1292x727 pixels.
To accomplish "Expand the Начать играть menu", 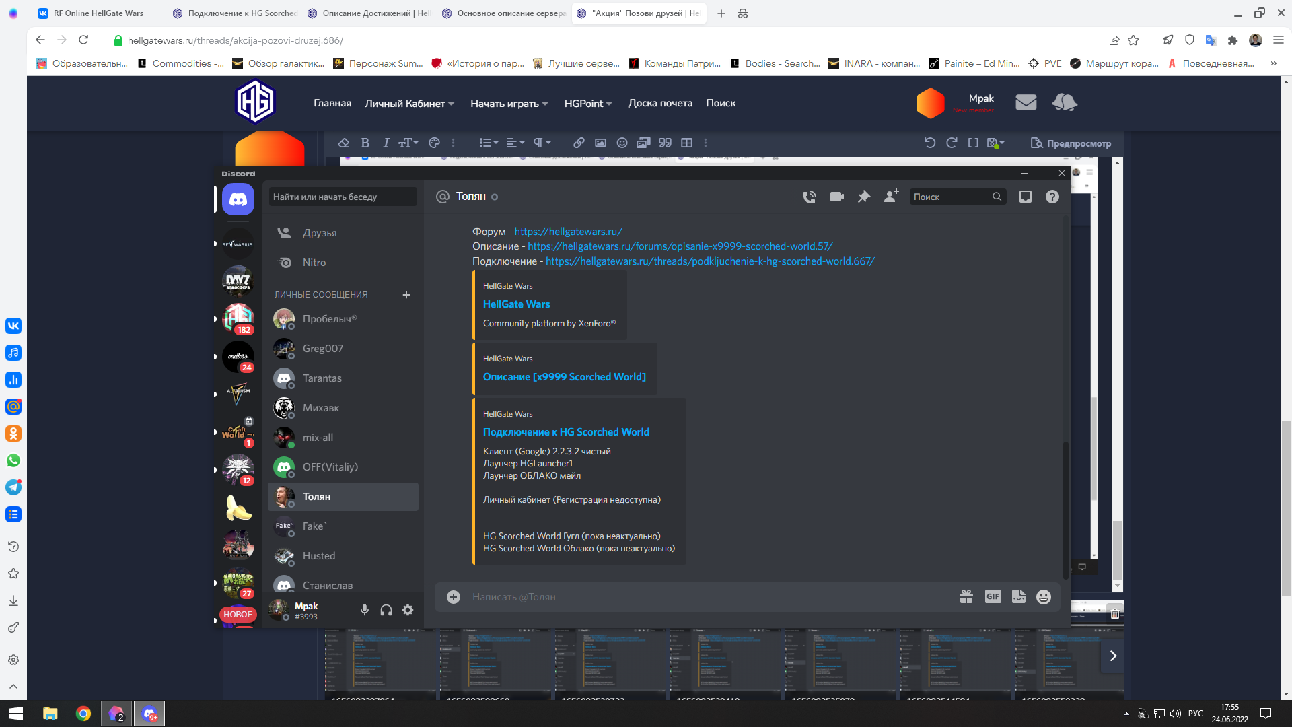I will tap(509, 104).
